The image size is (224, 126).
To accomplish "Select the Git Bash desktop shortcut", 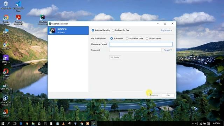I will [x=6, y=45].
